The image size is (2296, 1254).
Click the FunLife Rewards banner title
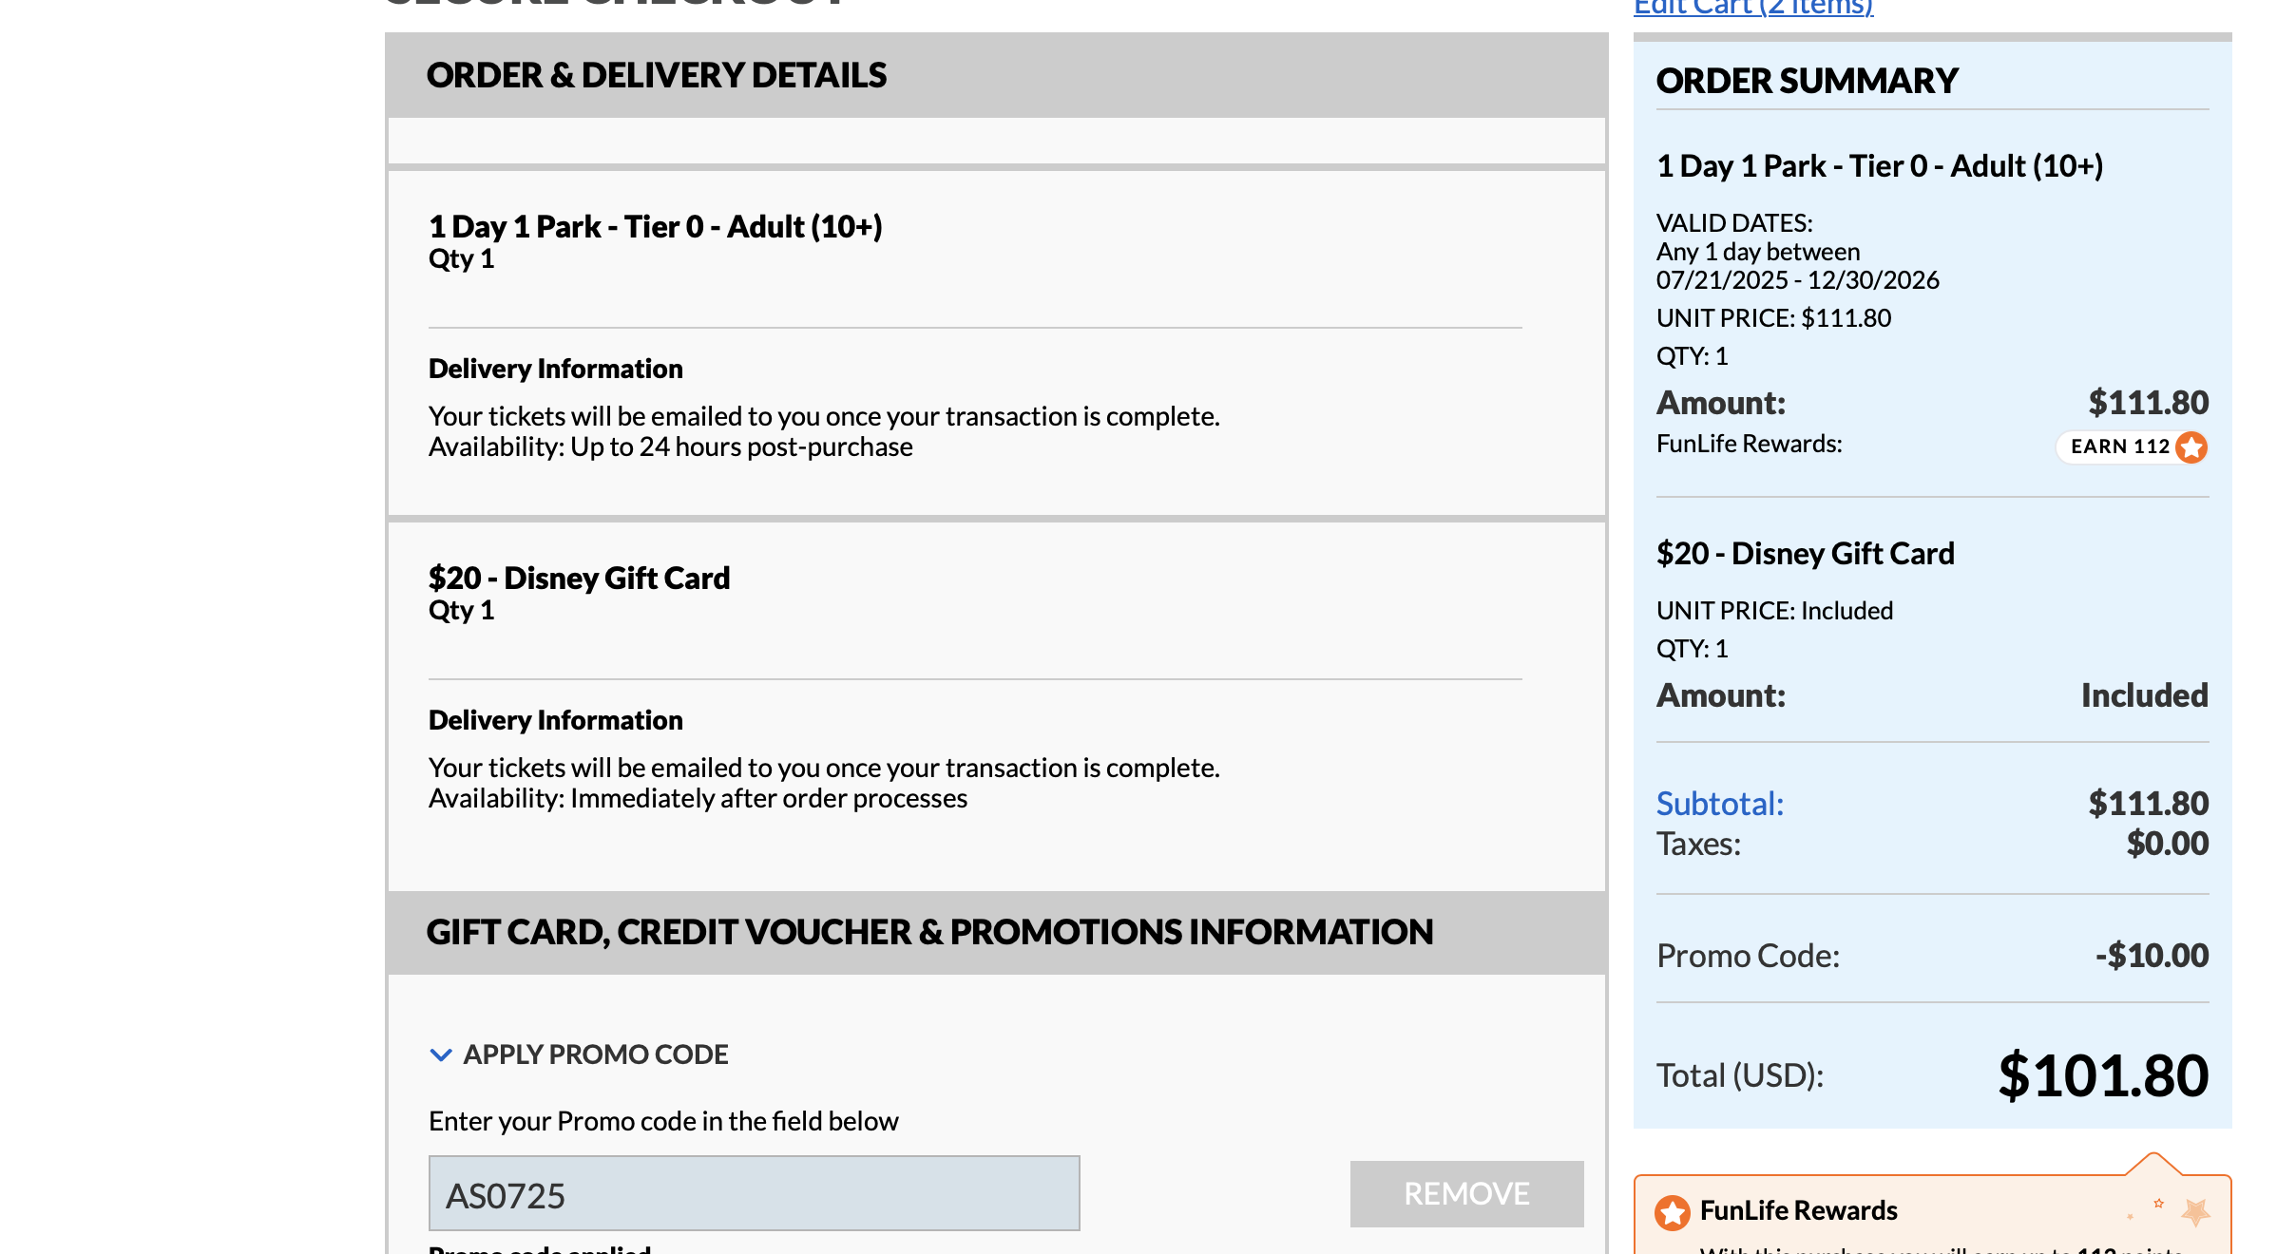click(x=1798, y=1211)
